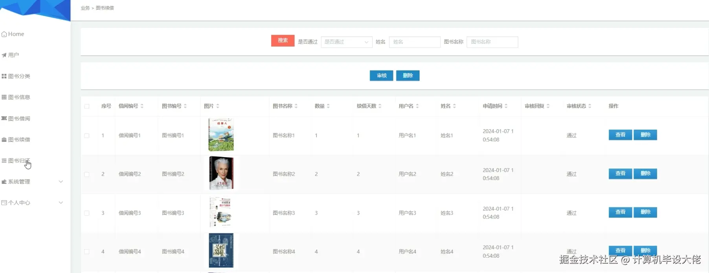Sort by 审核状态 column arrows
The height and width of the screenshot is (273, 709).
(590, 106)
